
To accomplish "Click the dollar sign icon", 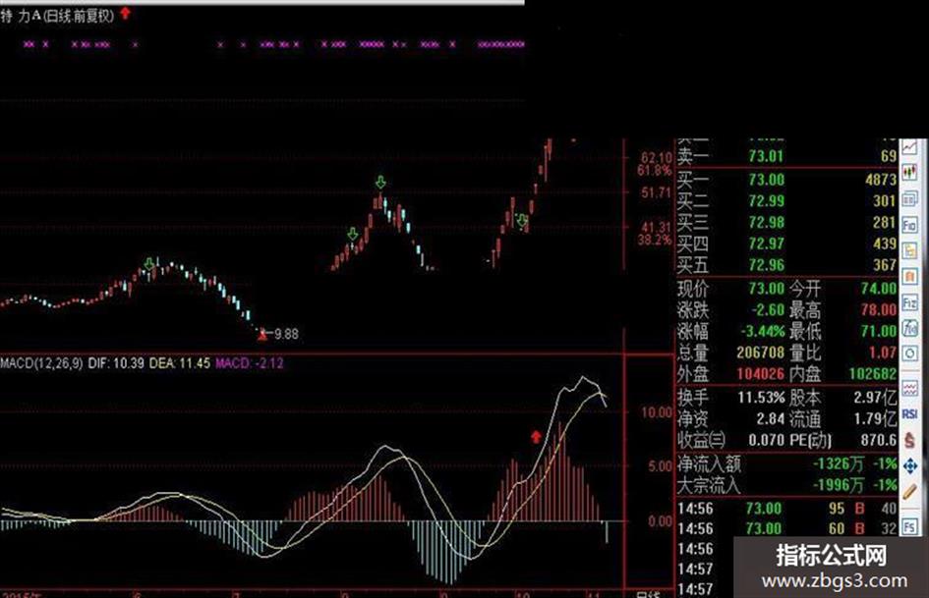I will (x=909, y=440).
